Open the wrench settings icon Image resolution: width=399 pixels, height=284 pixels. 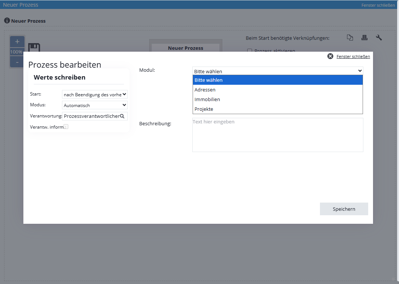coord(379,38)
